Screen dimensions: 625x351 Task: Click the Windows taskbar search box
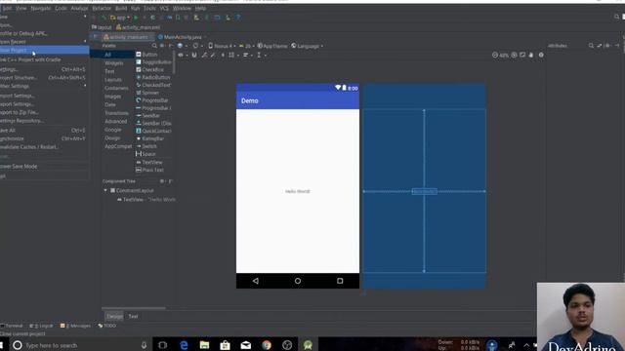[x=80, y=345]
